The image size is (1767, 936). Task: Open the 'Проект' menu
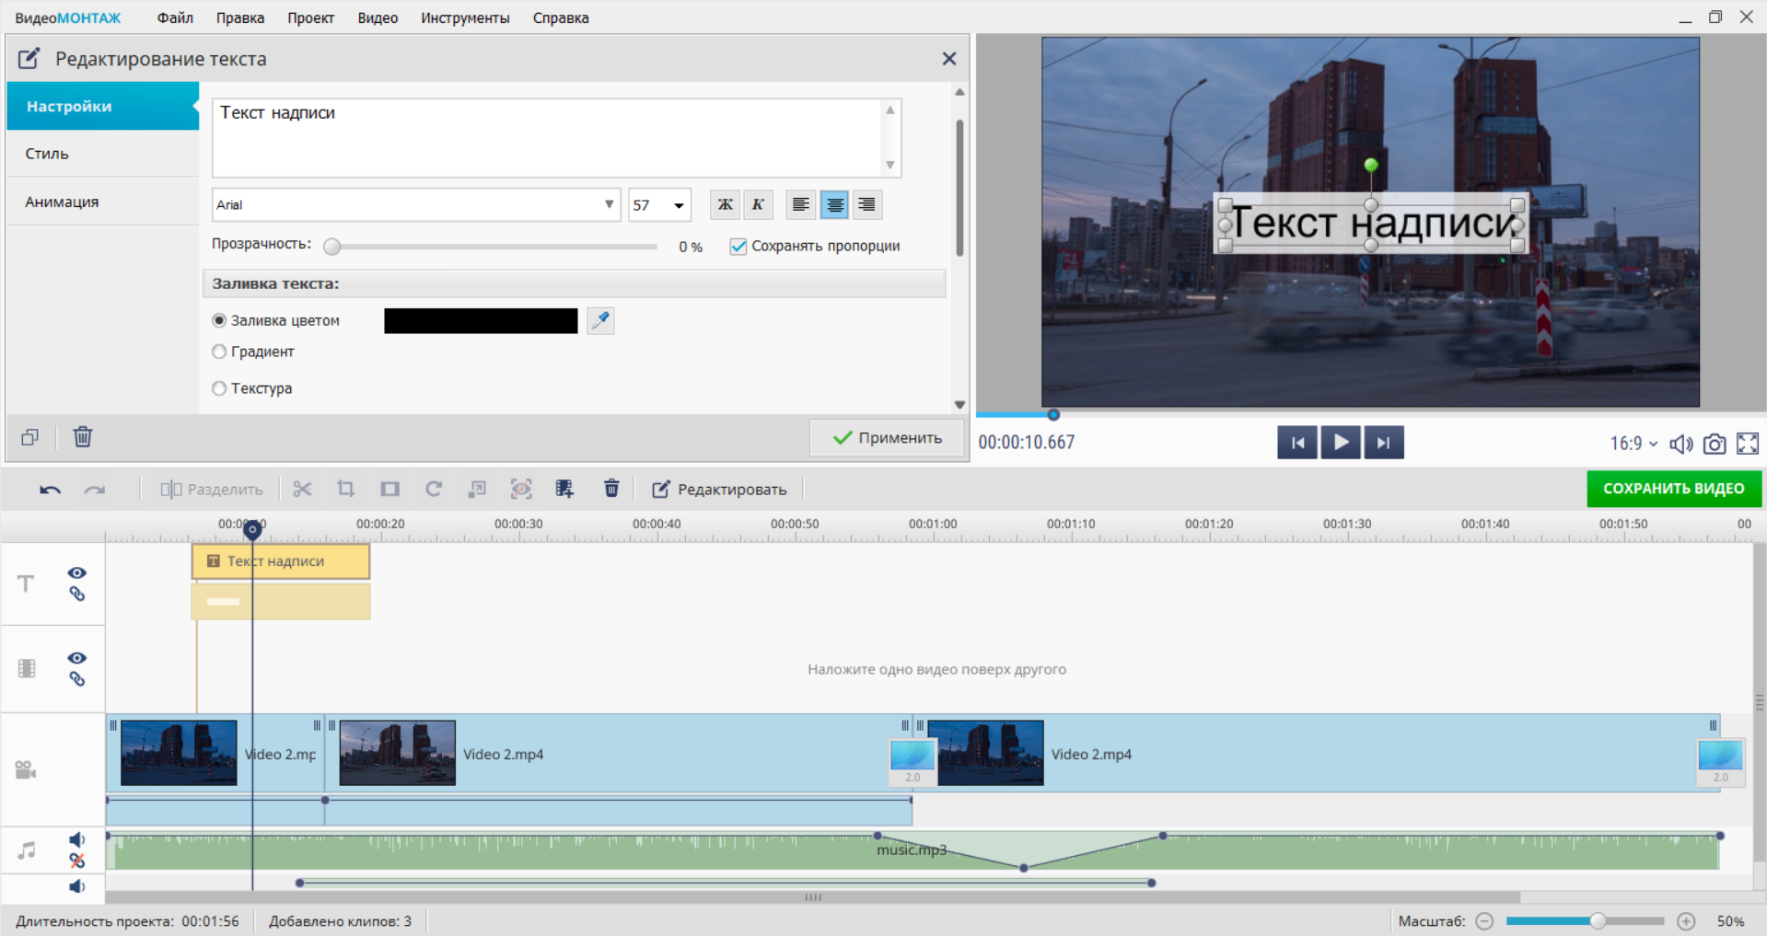(310, 17)
